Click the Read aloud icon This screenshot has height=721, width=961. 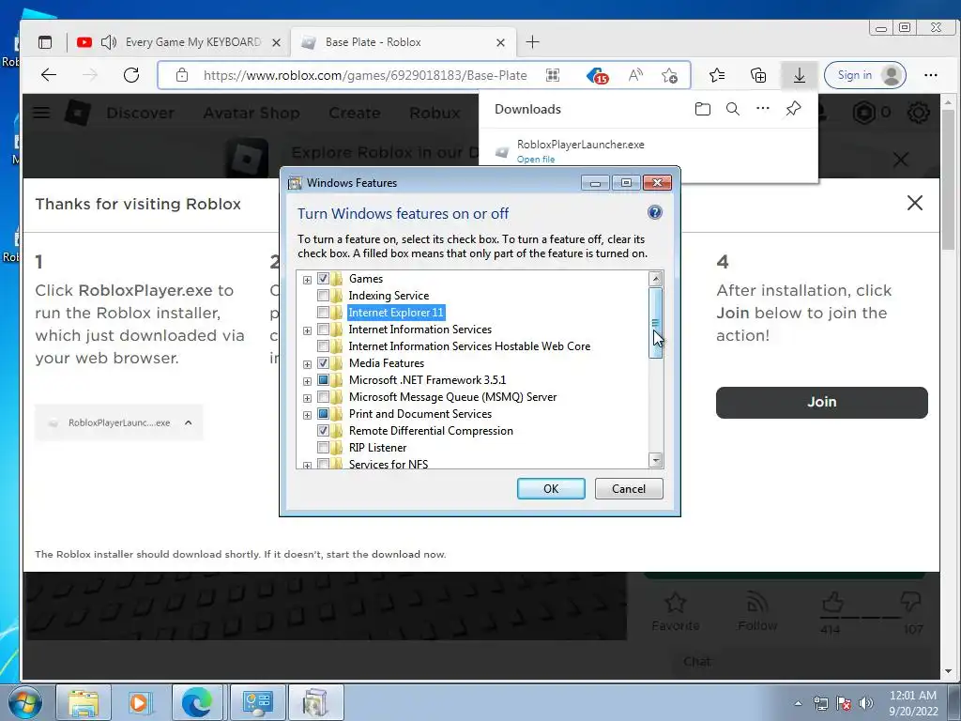[x=635, y=75]
